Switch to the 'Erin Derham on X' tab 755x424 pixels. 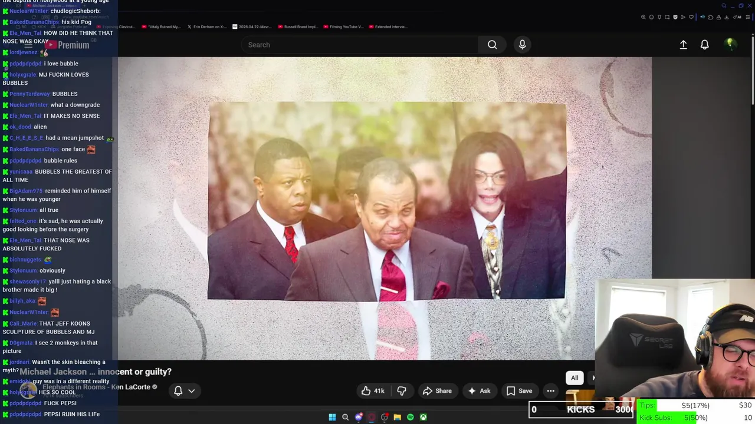[x=206, y=26]
